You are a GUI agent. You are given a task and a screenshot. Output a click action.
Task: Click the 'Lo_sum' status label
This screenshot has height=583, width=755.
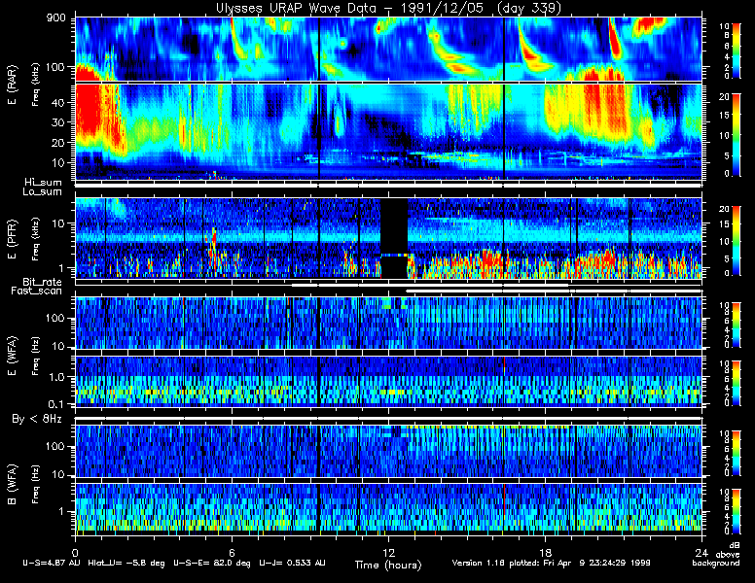point(42,191)
